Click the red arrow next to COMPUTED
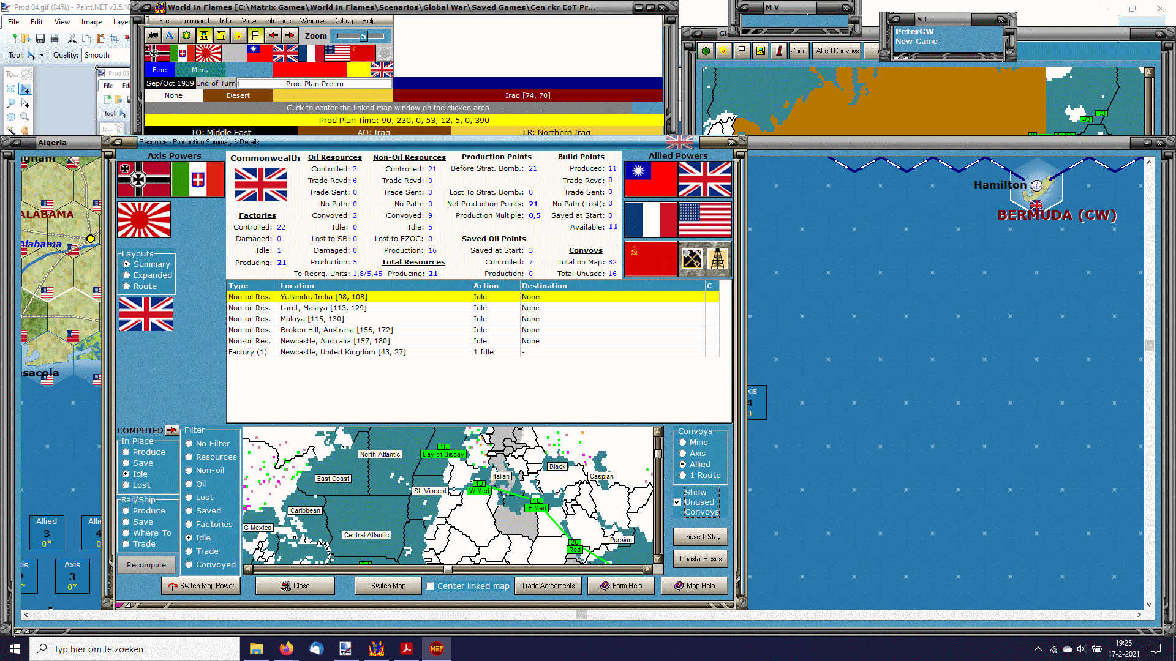 coord(171,430)
